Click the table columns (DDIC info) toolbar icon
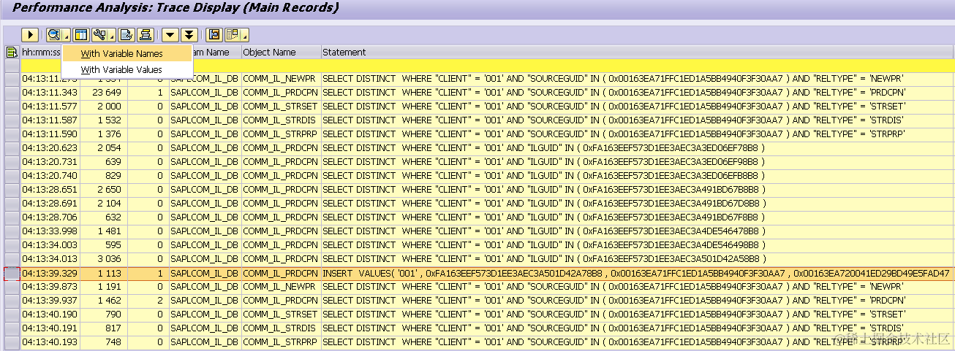 [81, 35]
